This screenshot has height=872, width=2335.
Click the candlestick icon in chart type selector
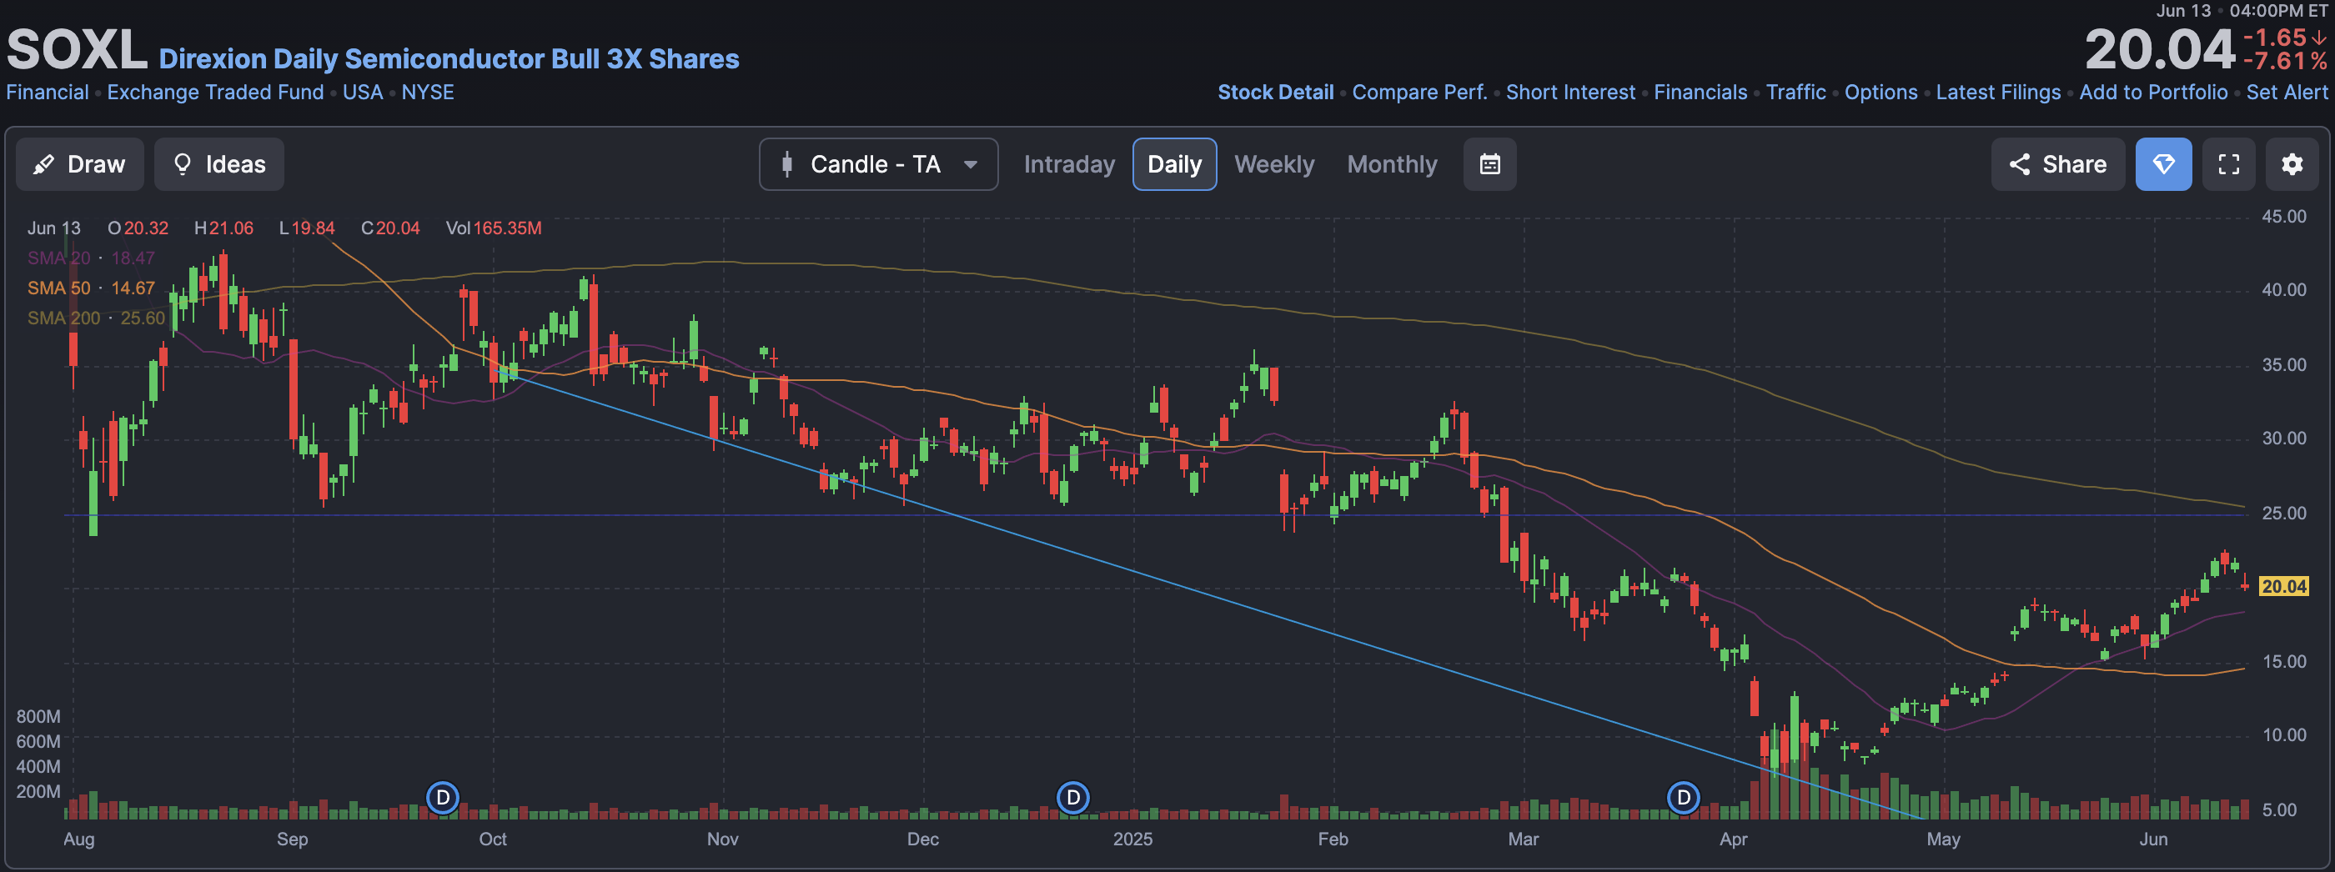[786, 164]
